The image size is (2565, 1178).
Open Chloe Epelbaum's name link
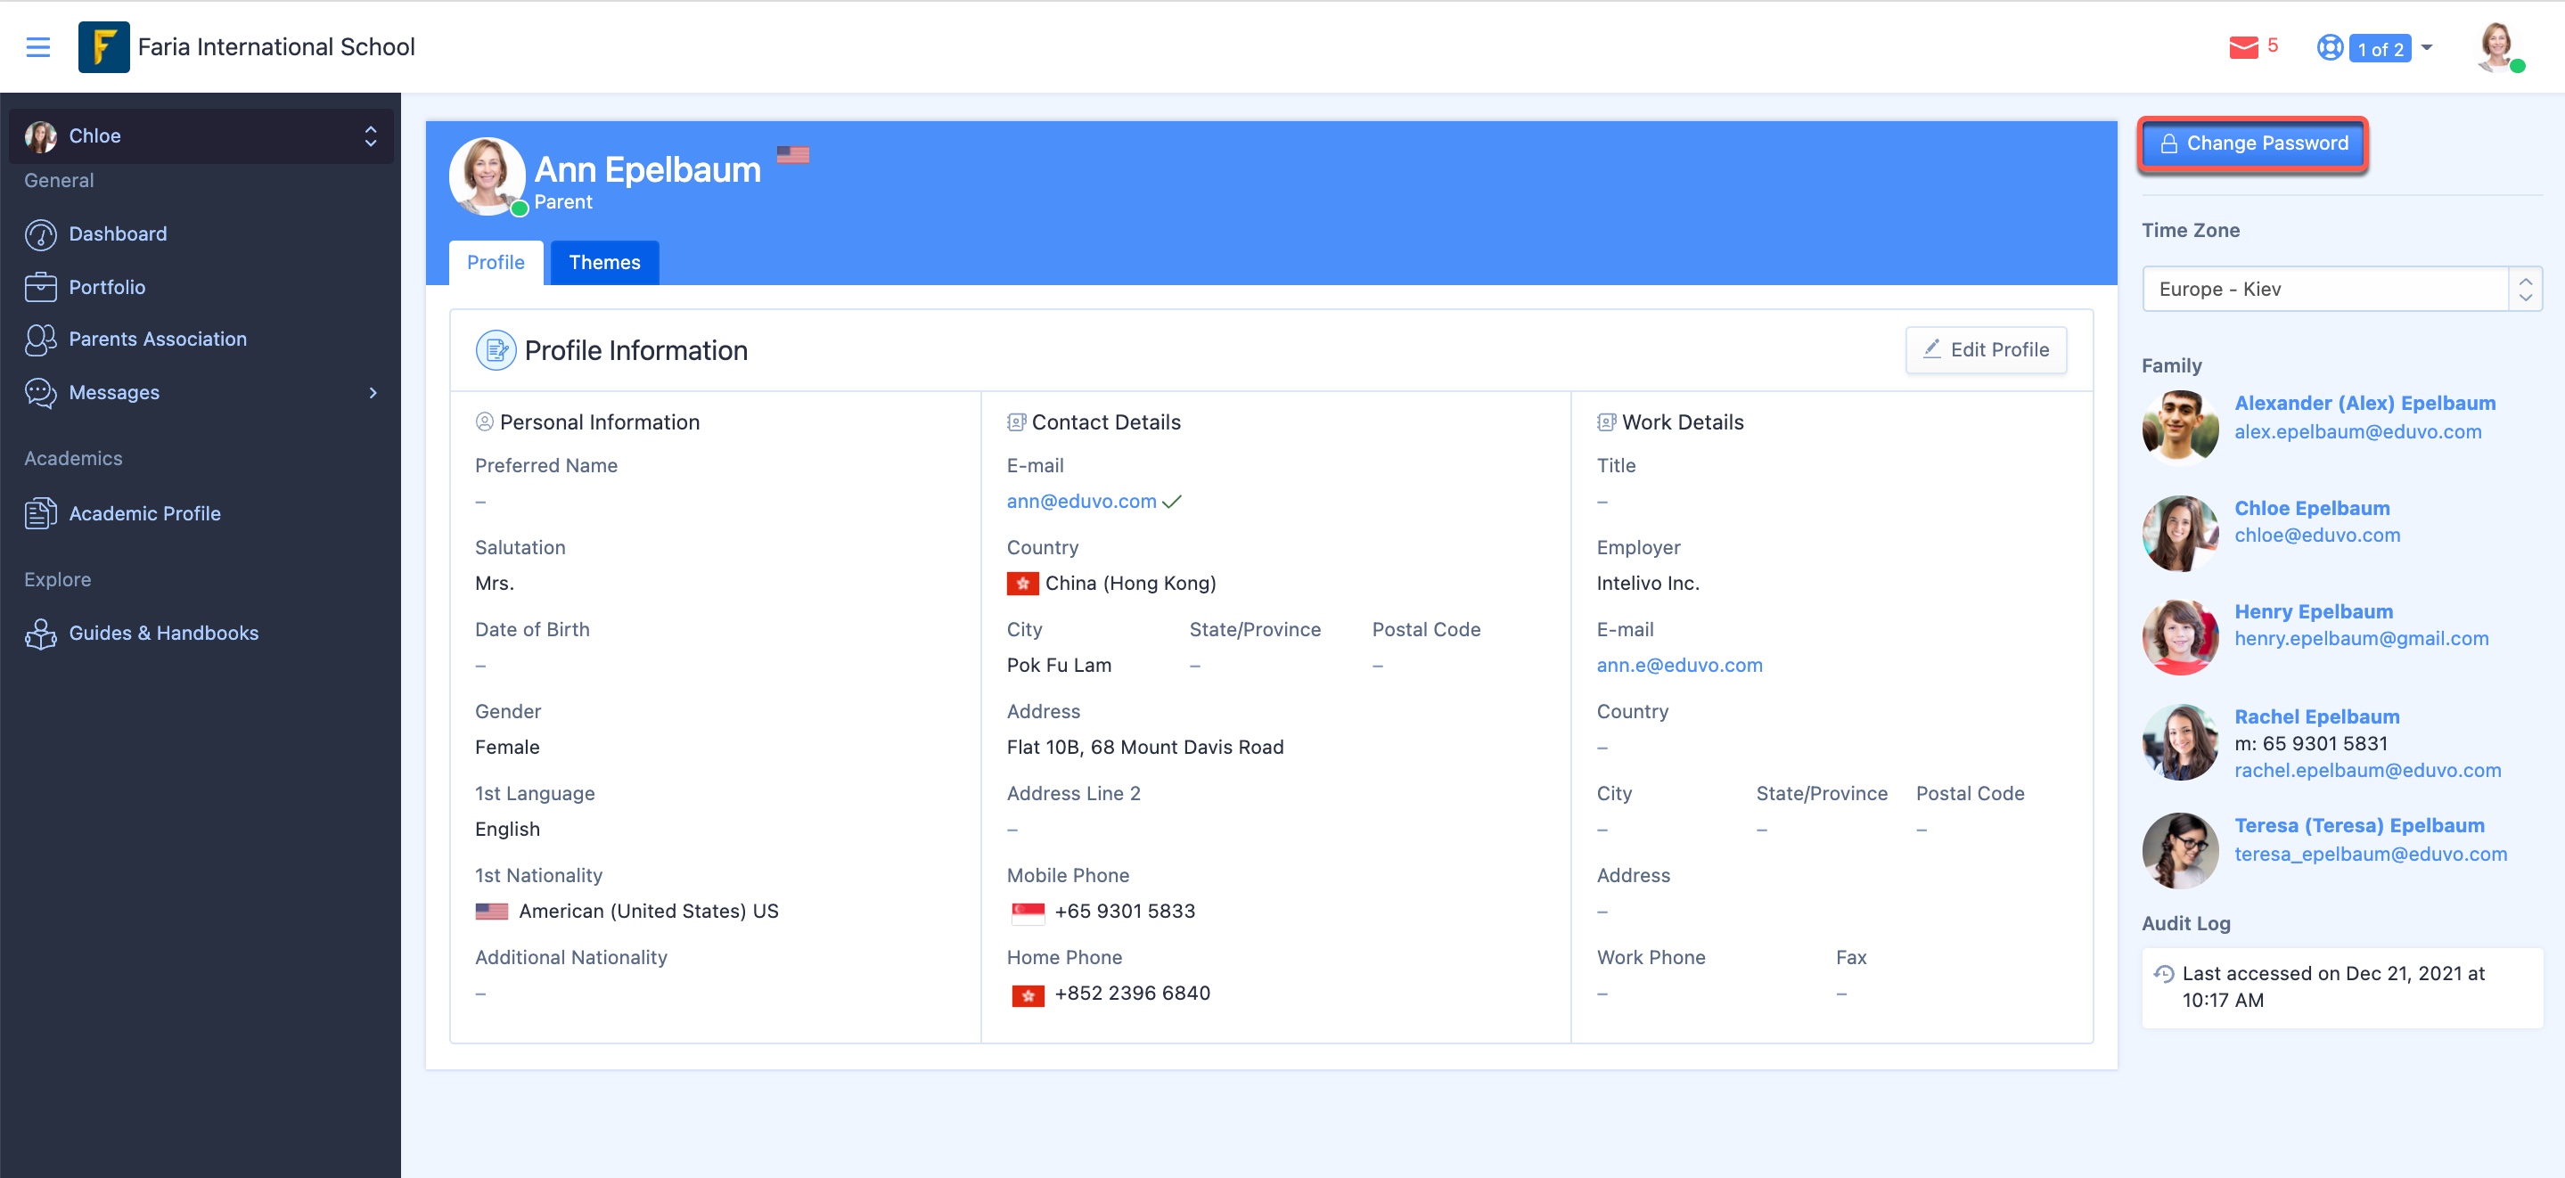2311,509
